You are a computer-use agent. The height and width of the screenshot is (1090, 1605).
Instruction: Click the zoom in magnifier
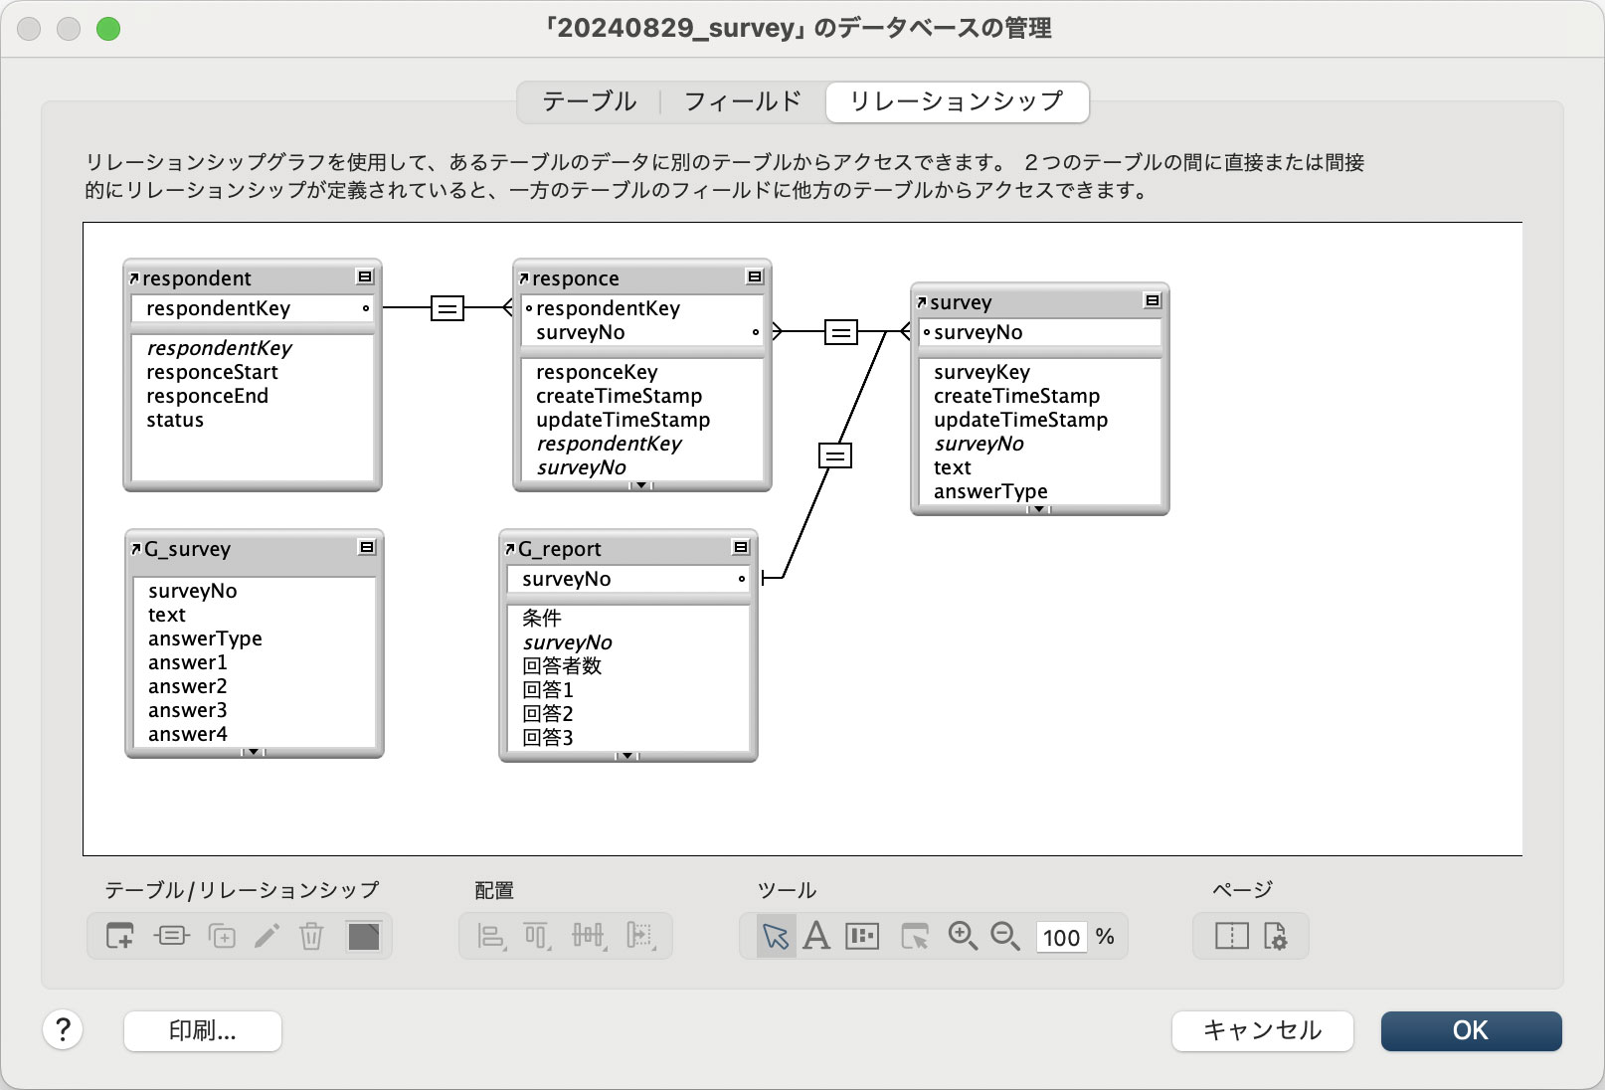point(963,936)
